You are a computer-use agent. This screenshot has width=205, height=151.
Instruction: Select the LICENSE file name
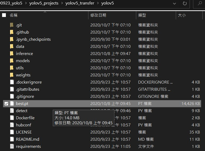24,132
